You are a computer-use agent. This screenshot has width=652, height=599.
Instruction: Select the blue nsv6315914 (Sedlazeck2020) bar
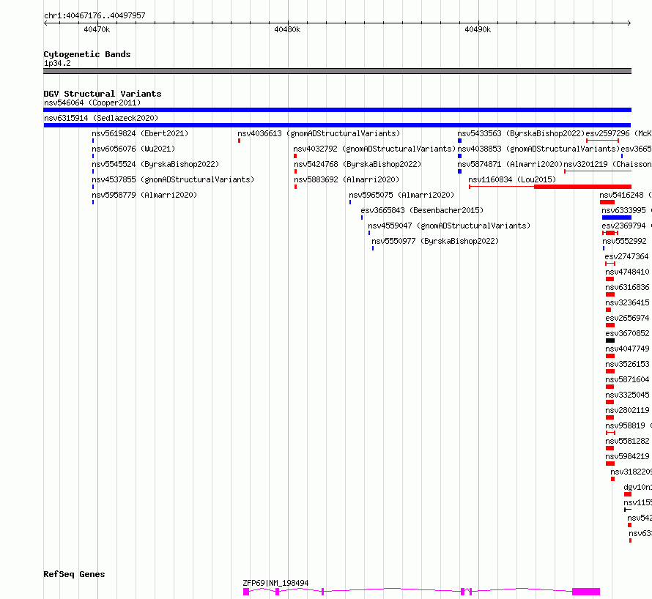[337, 125]
